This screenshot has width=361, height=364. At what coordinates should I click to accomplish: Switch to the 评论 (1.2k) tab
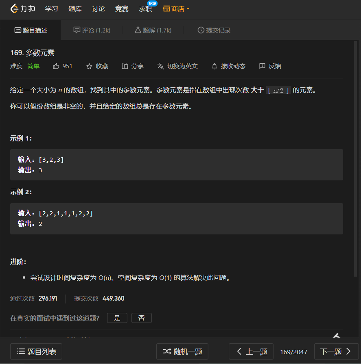[92, 30]
